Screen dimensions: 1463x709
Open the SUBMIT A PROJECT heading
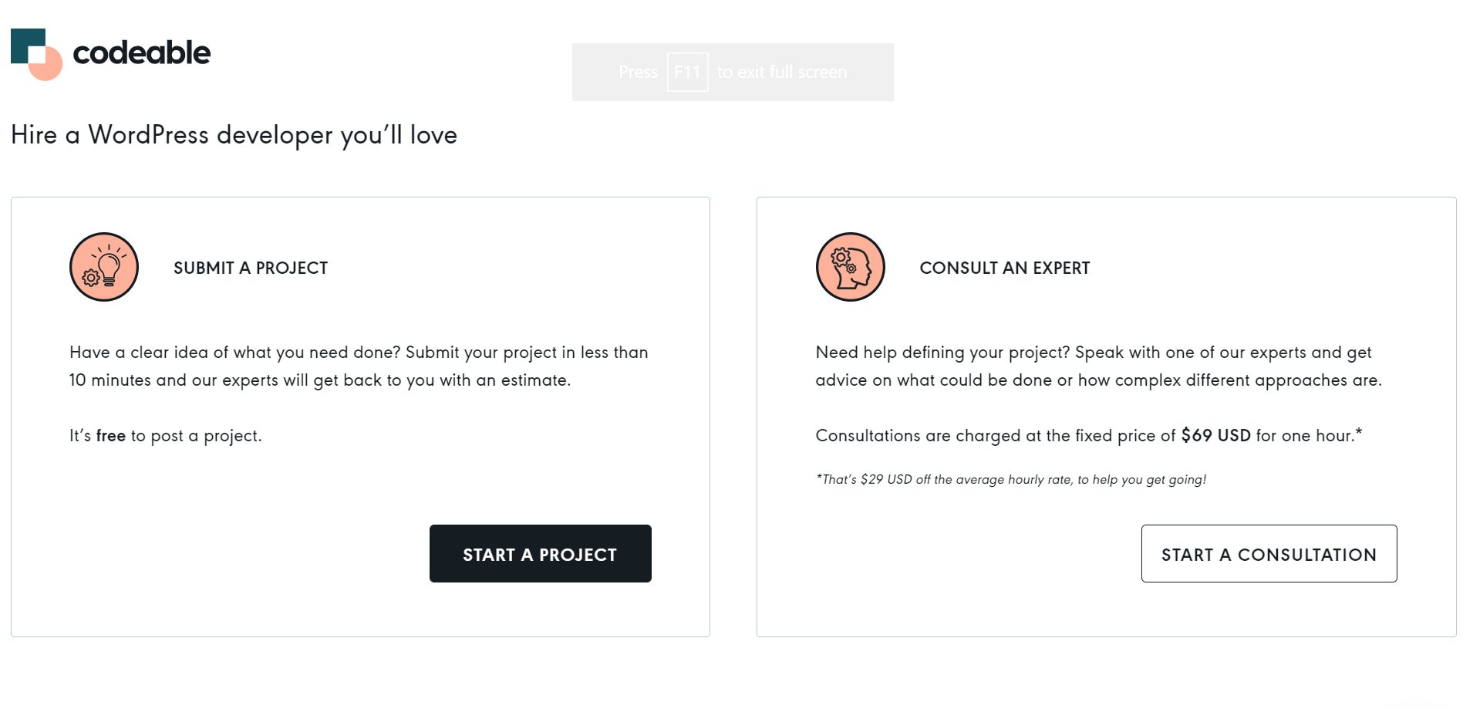(250, 268)
